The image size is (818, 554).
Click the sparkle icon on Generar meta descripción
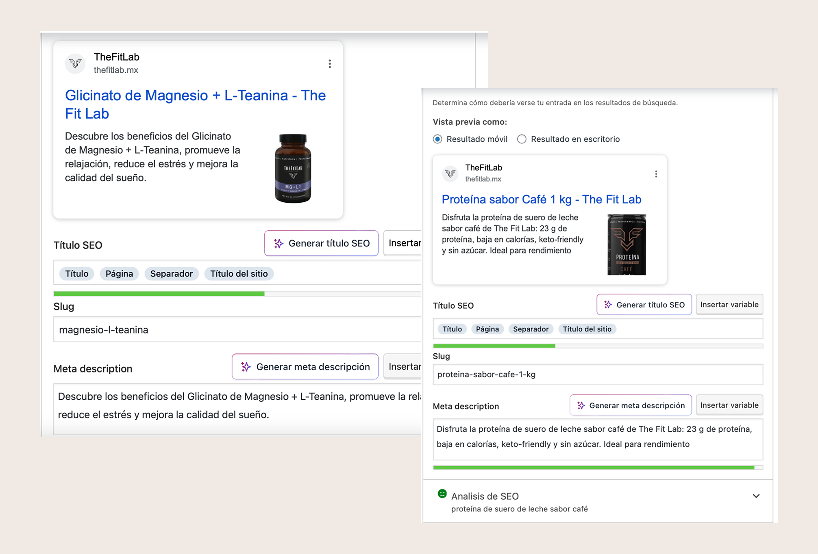pos(581,405)
